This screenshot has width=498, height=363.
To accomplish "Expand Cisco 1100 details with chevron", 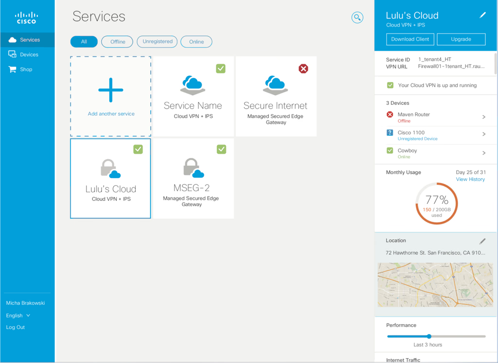I will pyautogui.click(x=484, y=134).
